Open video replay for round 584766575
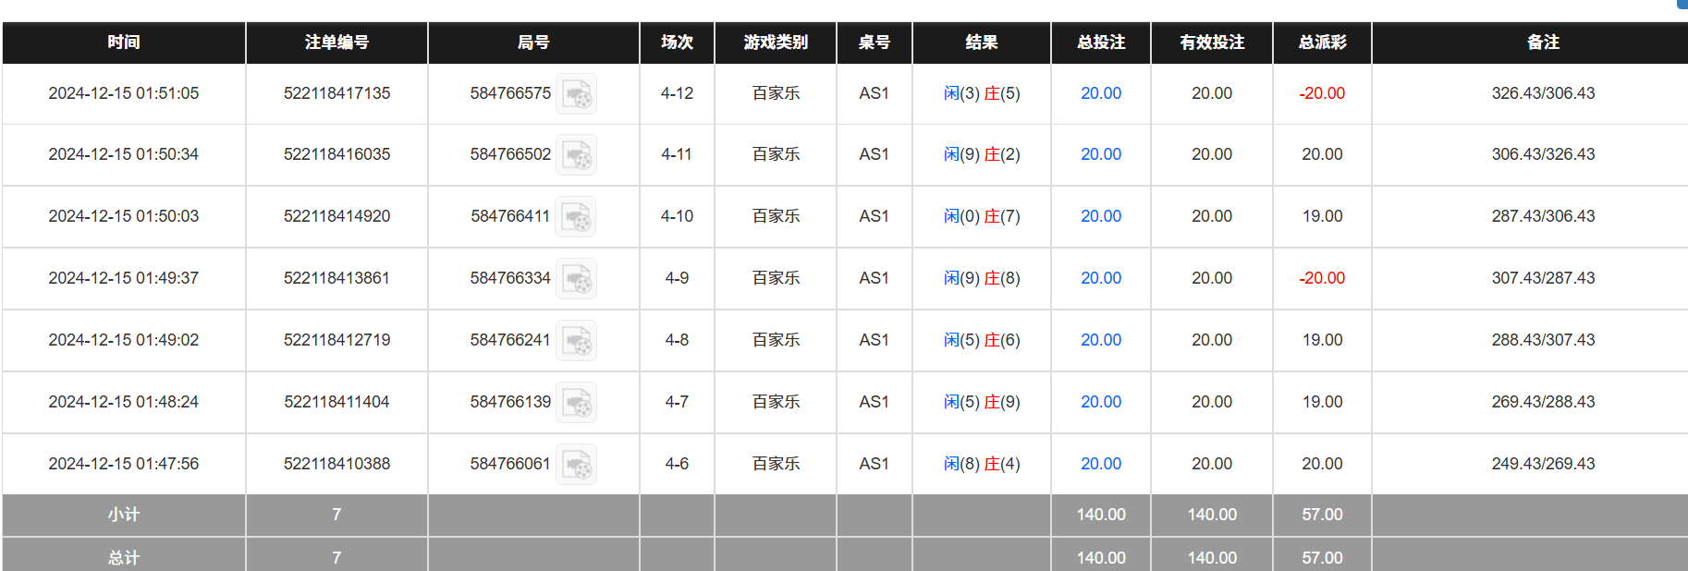 coord(576,94)
